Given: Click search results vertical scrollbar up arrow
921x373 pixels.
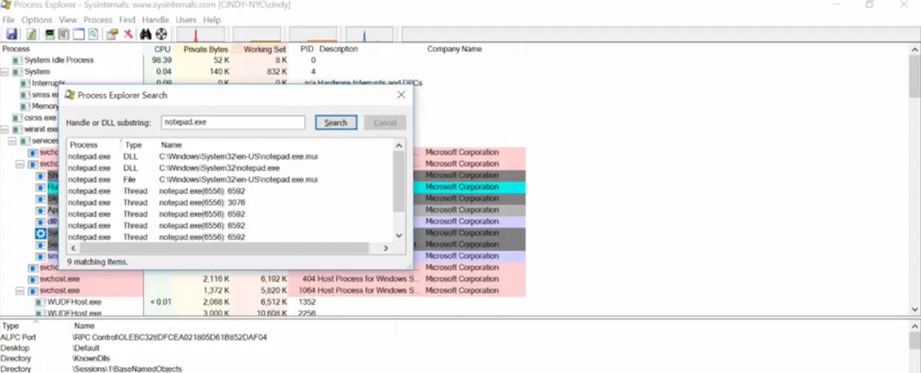Looking at the screenshot, I should click(399, 145).
